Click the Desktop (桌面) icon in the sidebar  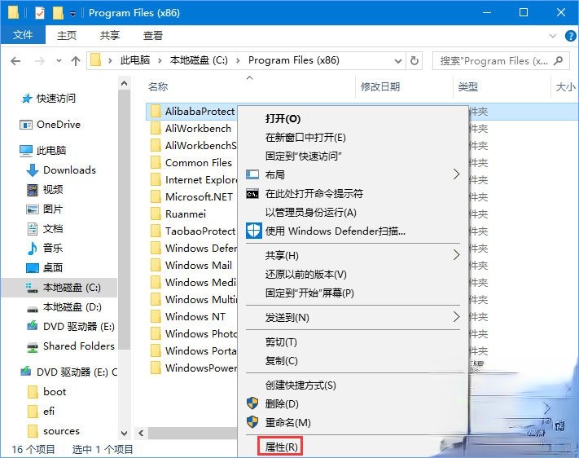tap(33, 267)
